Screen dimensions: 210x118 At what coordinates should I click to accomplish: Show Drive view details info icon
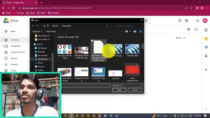196,29
